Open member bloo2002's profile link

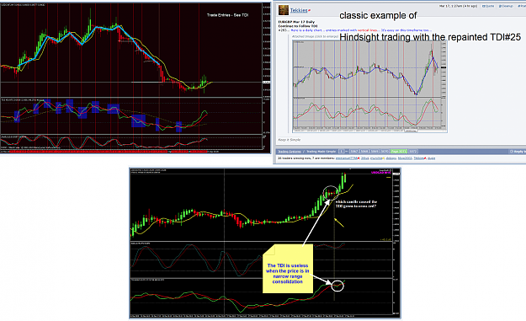[x=405, y=158]
